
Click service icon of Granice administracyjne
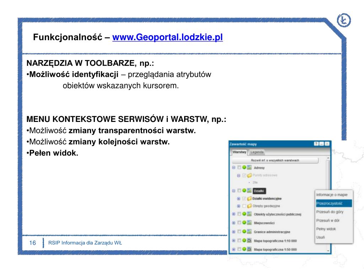(249, 231)
